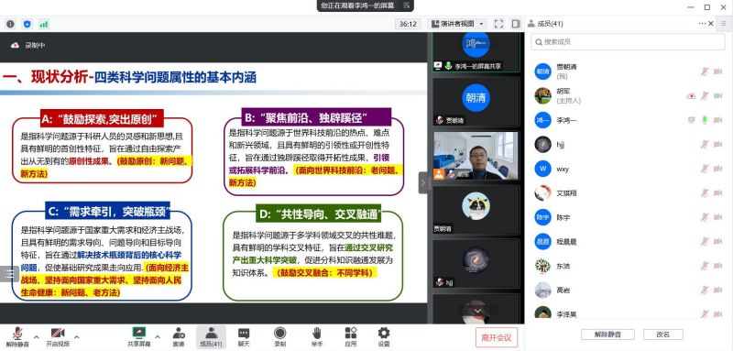Click the 改名 rename button
The width and height of the screenshot is (733, 351).
(x=662, y=335)
